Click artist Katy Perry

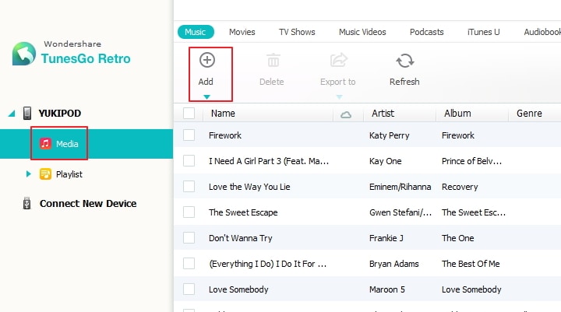(x=390, y=135)
